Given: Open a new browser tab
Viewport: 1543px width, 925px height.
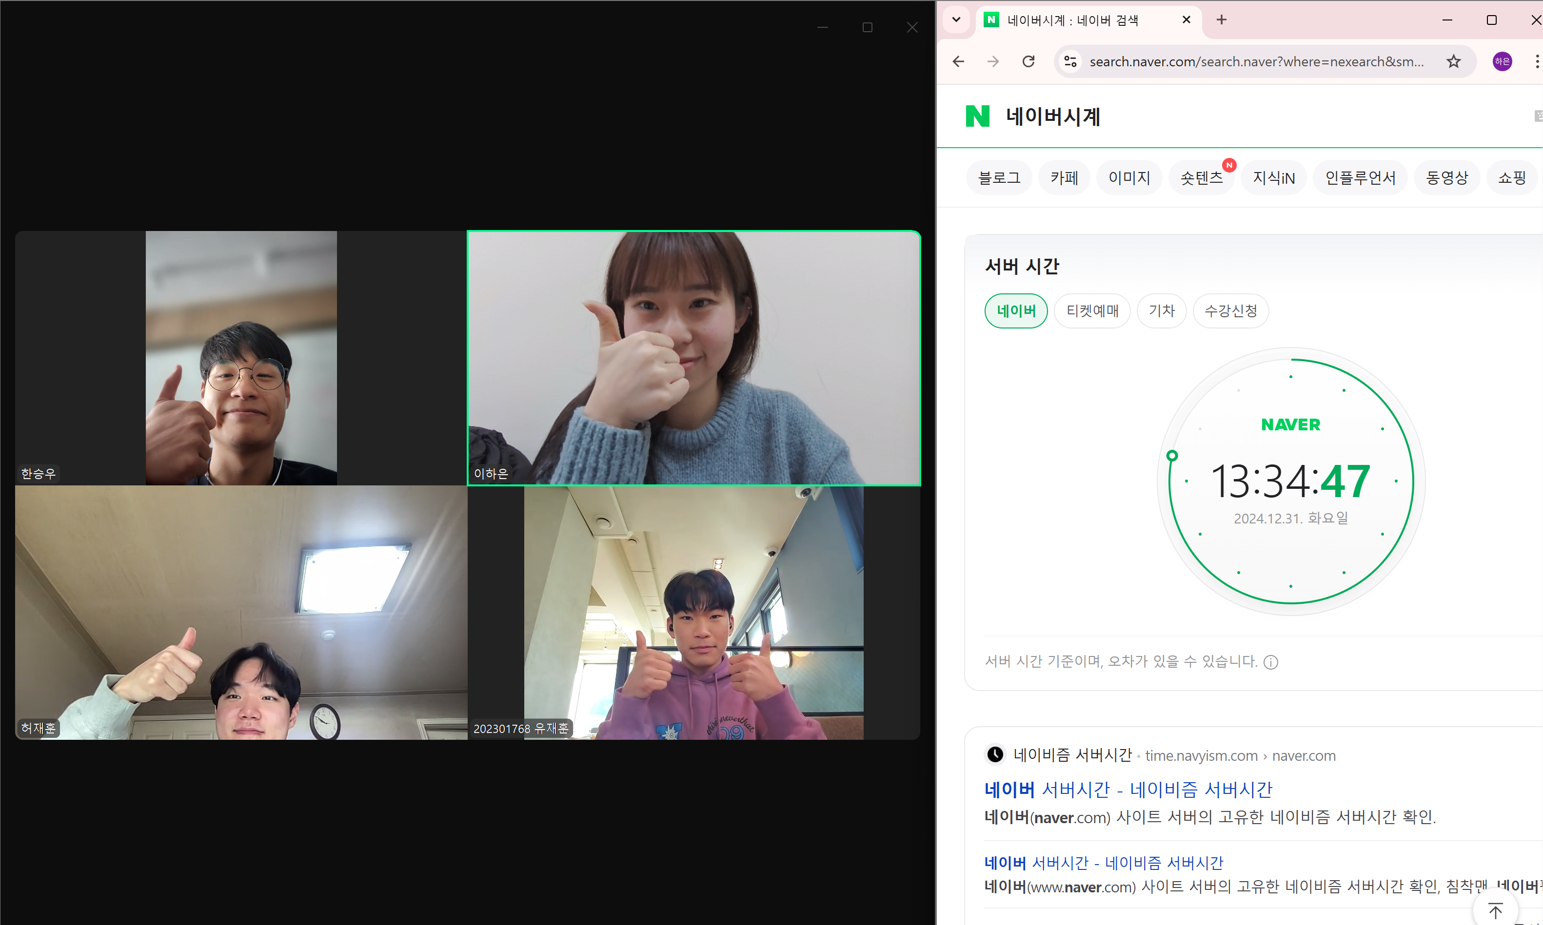Looking at the screenshot, I should coord(1221,20).
